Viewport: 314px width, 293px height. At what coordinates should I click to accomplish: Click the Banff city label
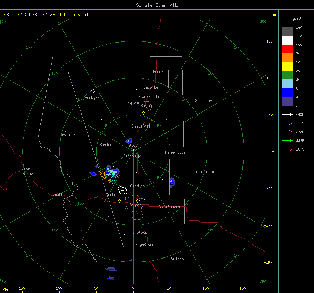tap(58, 194)
